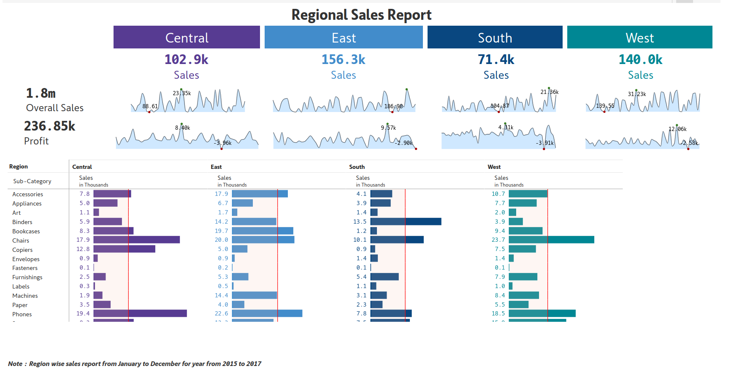The width and height of the screenshot is (742, 374).
Task: Click the Region header label in the table
Action: coord(19,167)
